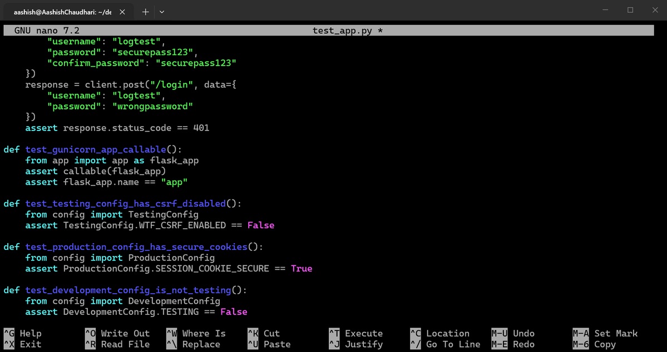
Task: Click the ^C Location shortcut
Action: [440, 333]
